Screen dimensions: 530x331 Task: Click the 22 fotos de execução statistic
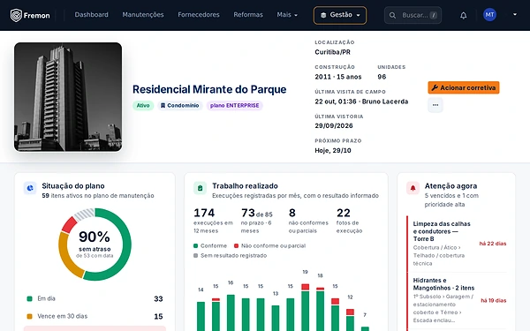(350, 221)
